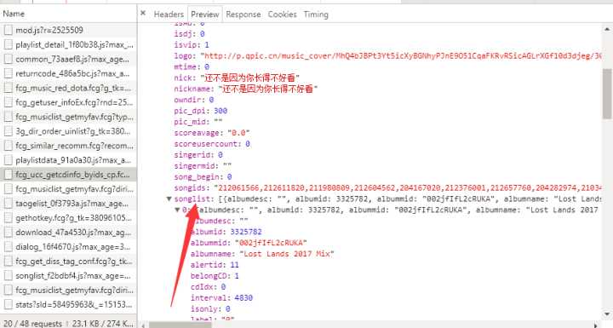Click the albumname value "Lost Lands 2017 Mix"
Image resolution: width=613 pixels, height=328 pixels.
click(x=287, y=254)
